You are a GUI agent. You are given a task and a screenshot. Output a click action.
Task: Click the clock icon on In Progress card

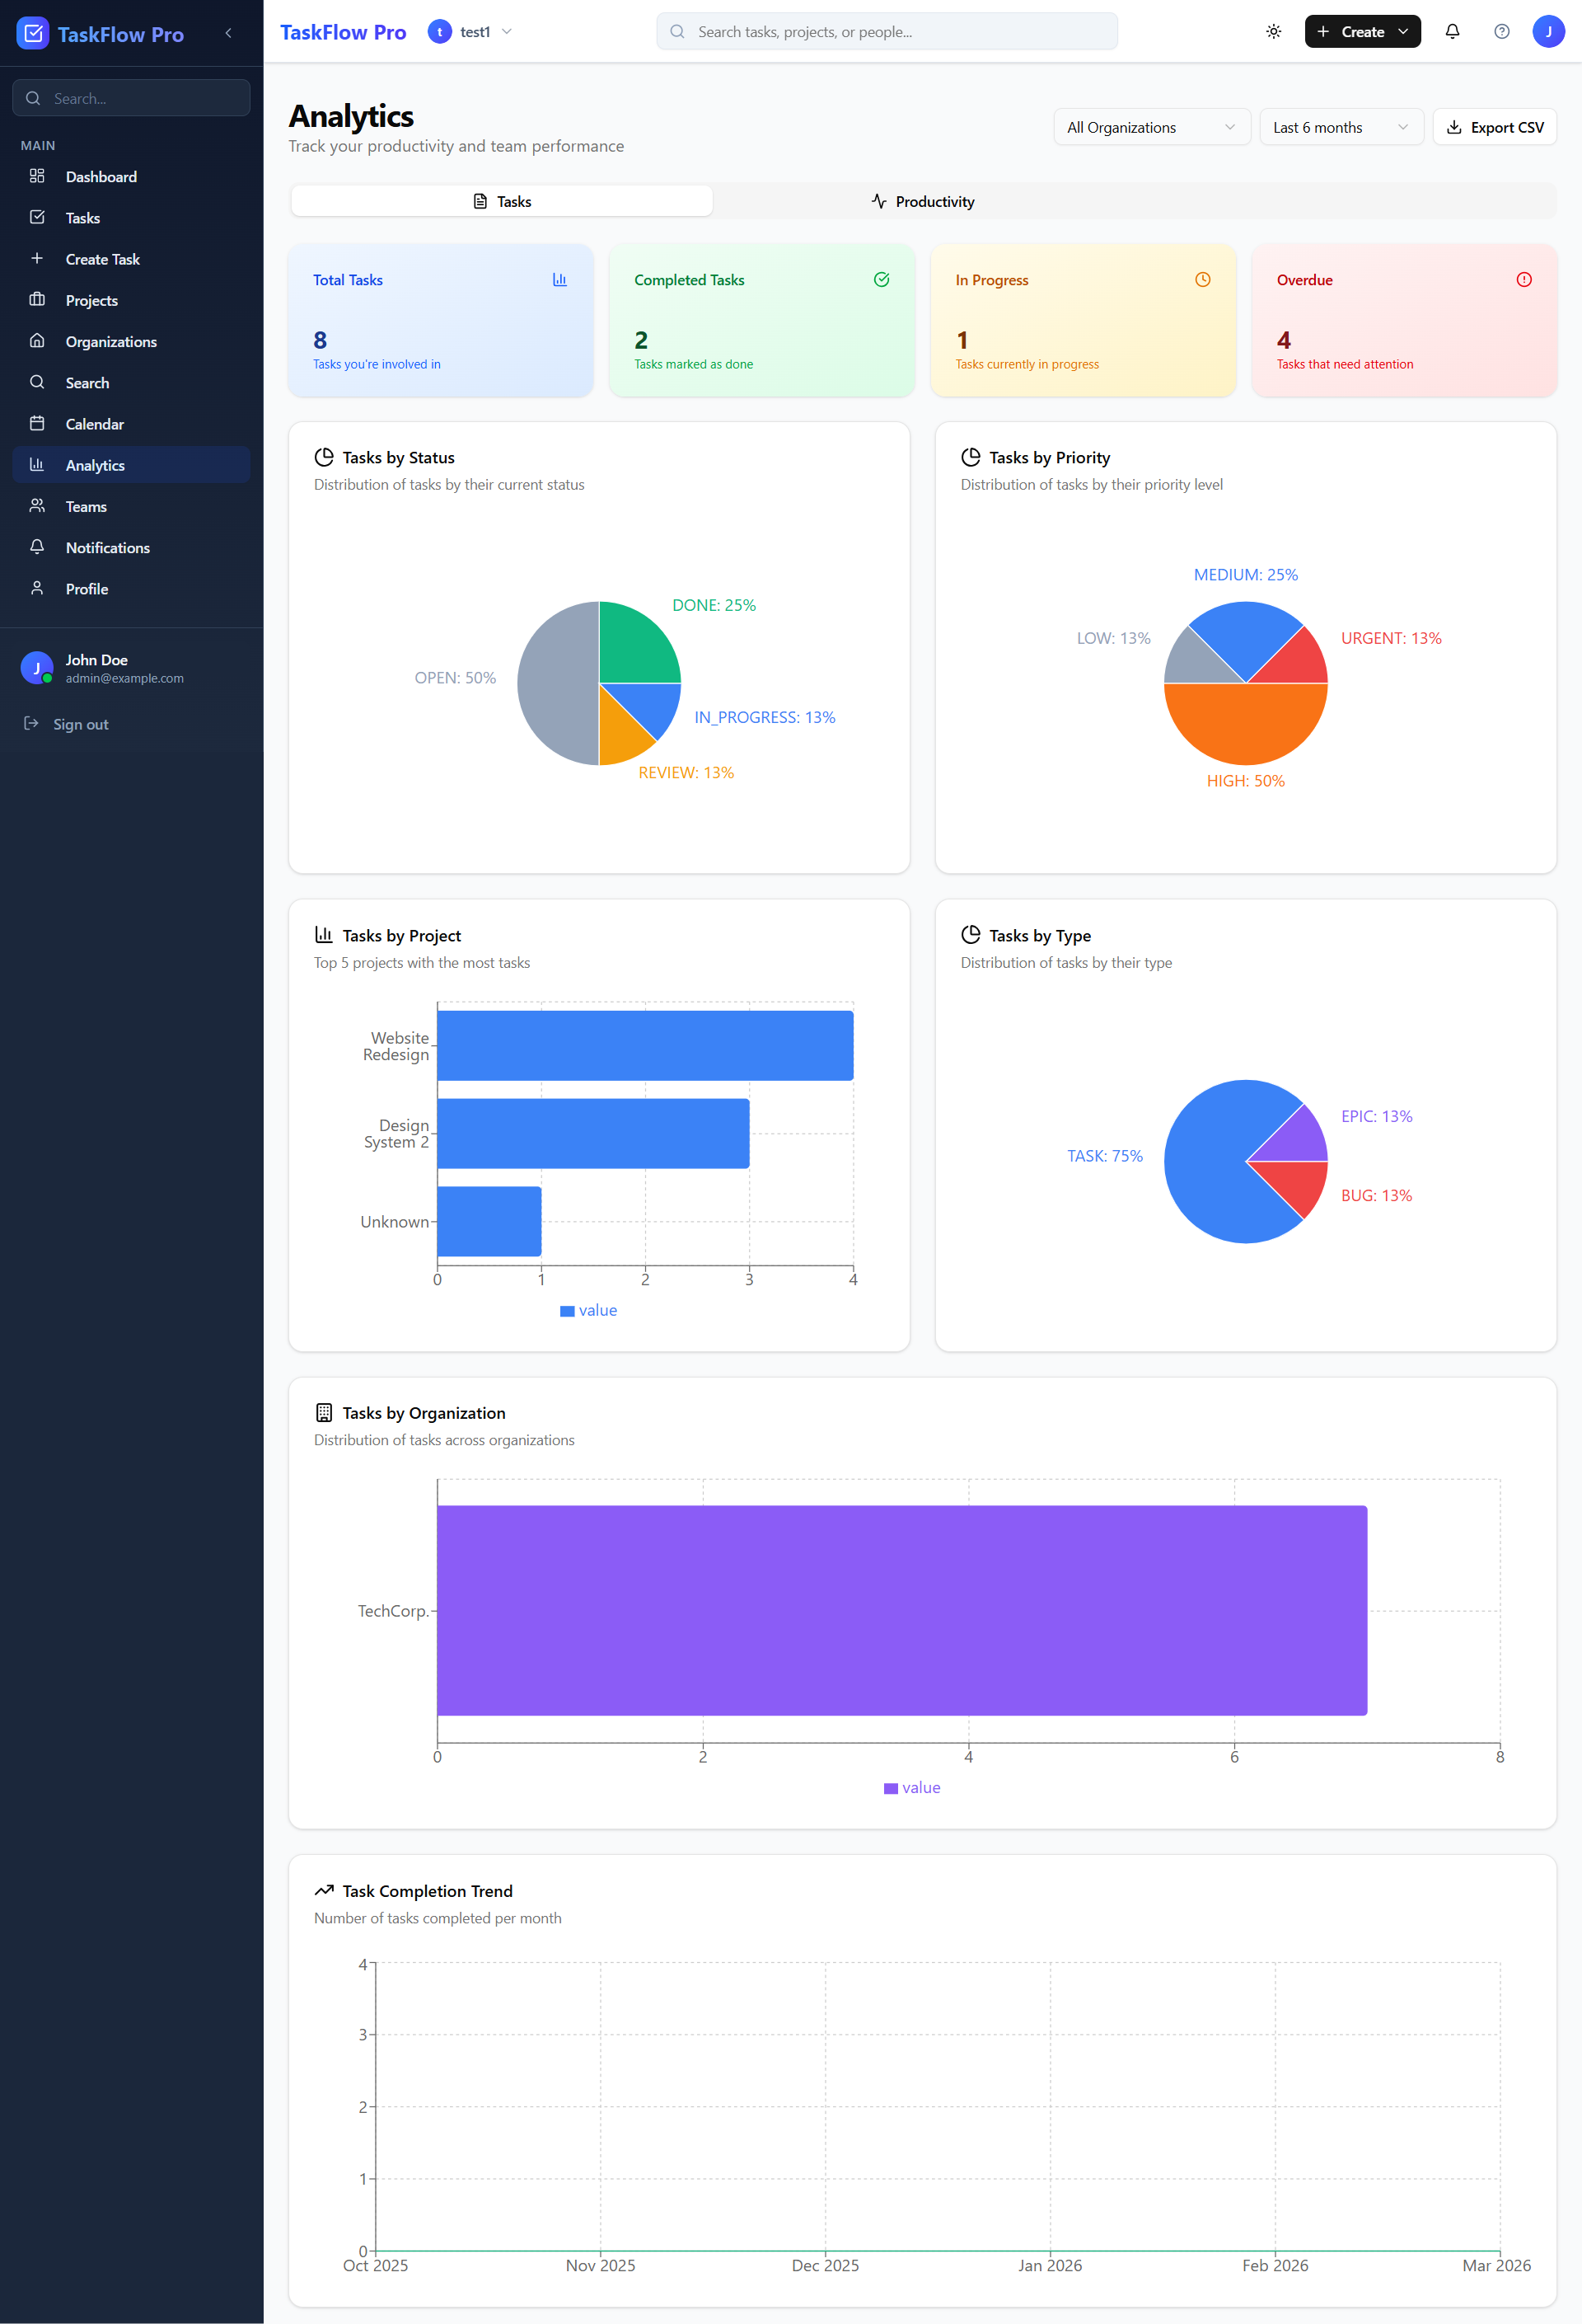coord(1202,280)
